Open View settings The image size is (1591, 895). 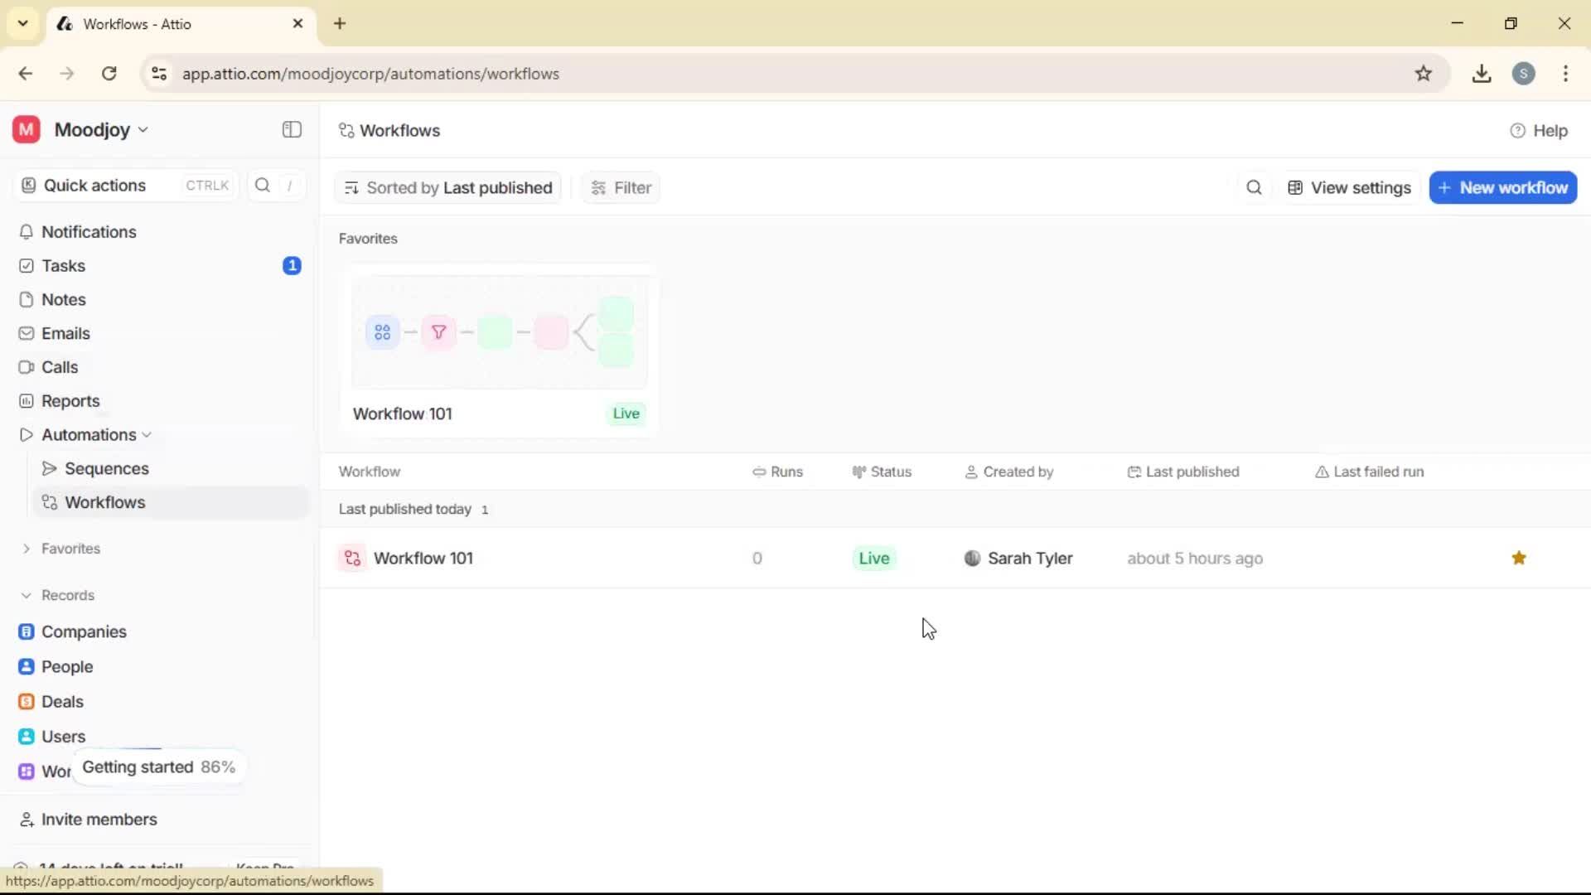(1349, 187)
